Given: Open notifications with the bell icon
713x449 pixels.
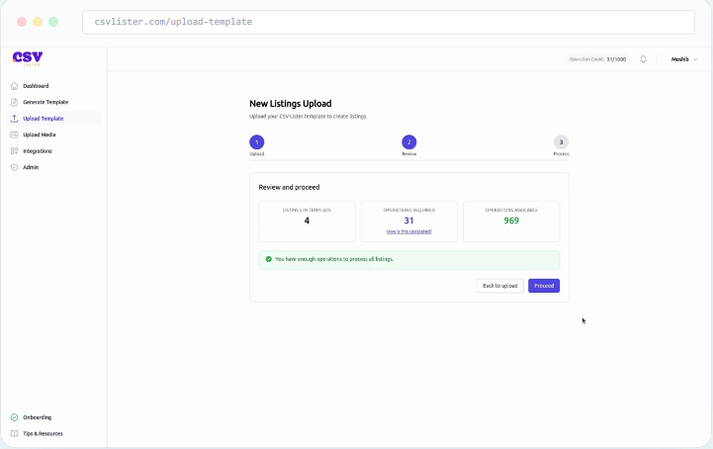Looking at the screenshot, I should tap(643, 59).
